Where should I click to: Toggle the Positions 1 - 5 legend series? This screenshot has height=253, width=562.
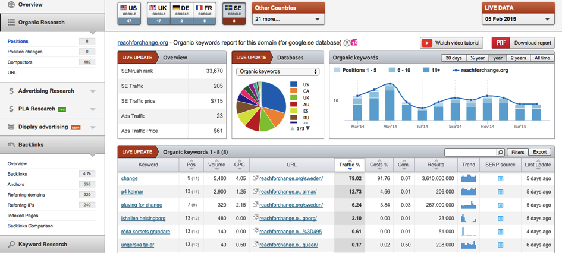(x=355, y=71)
